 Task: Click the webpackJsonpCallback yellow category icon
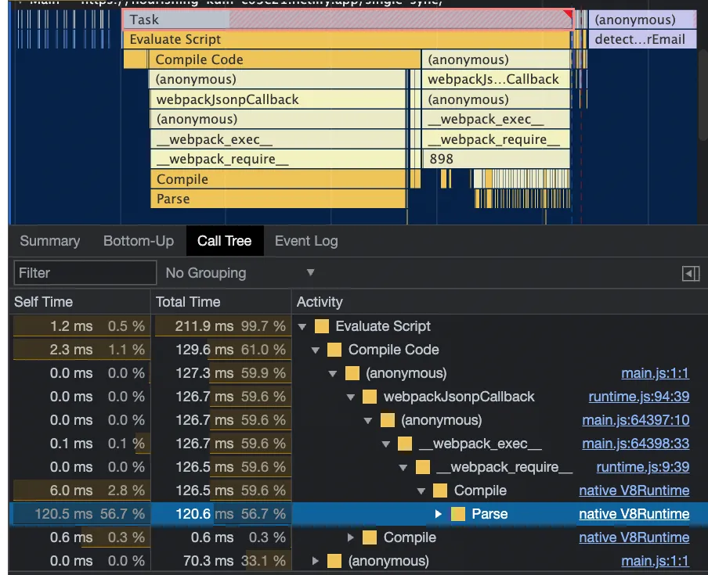[x=370, y=397]
